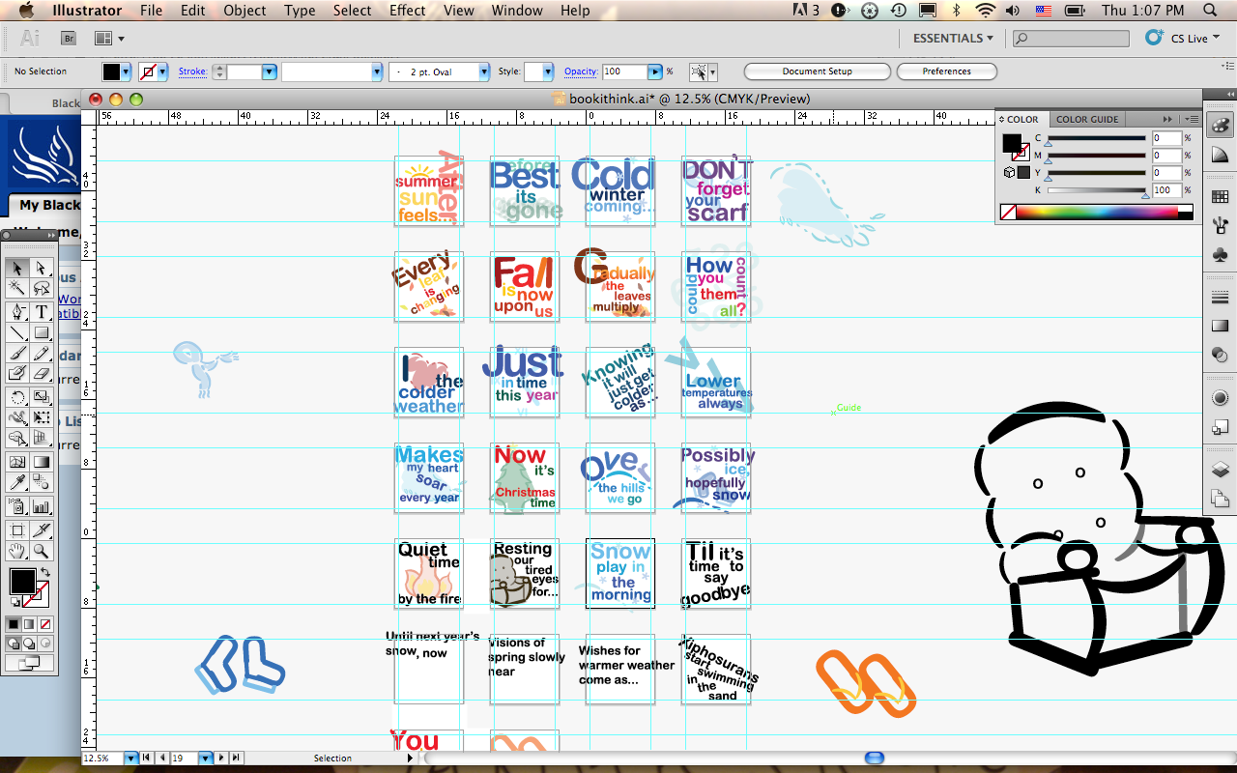Click the K slider in Color panel
The image size is (1237, 773).
point(1097,190)
